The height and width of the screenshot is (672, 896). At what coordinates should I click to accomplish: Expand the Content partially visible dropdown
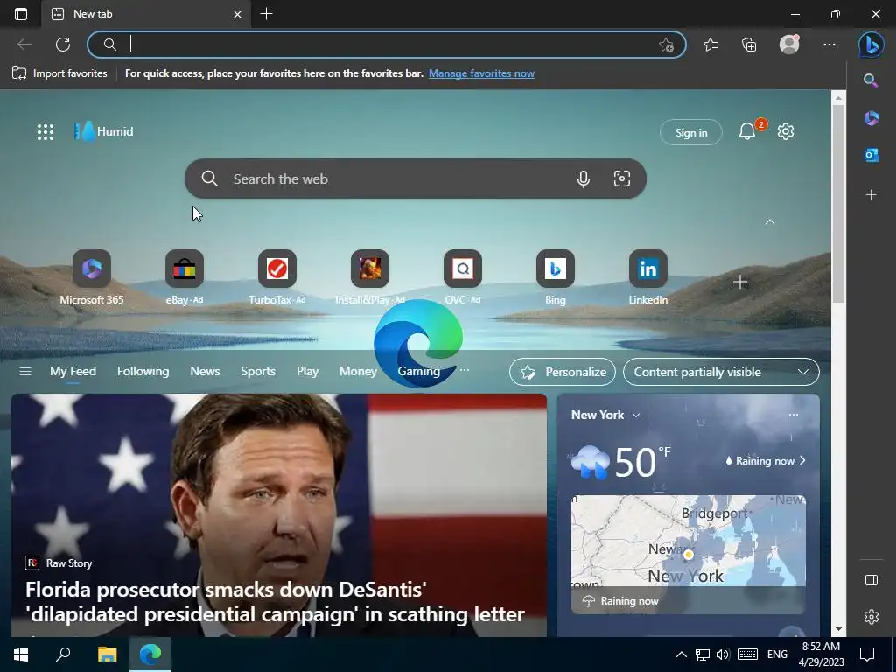721,372
